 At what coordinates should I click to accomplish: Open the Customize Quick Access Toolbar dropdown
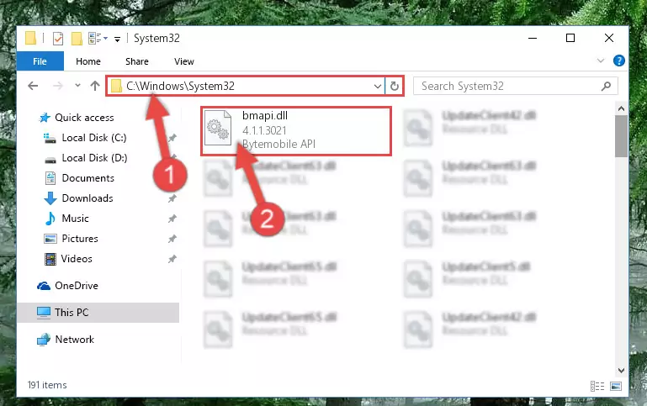pos(117,40)
